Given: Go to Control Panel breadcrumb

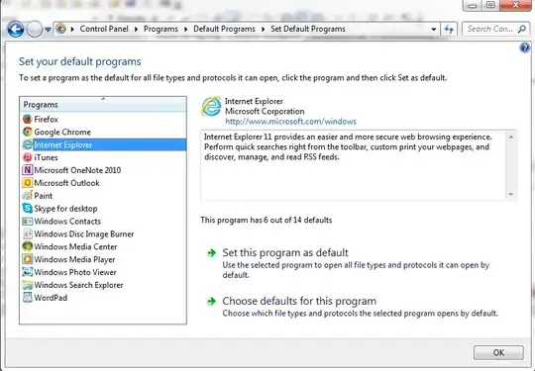Looking at the screenshot, I should [104, 29].
